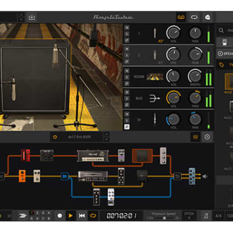
Task: Click the Mic 1 microphone icon
Action: coord(155,33)
